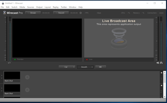The image size is (167, 103).
Task: Adjust the right live audio level slider
Action: [161, 22]
